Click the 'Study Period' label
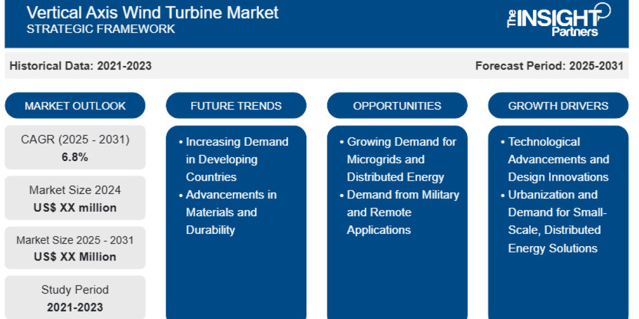639x319 pixels. [x=75, y=290]
